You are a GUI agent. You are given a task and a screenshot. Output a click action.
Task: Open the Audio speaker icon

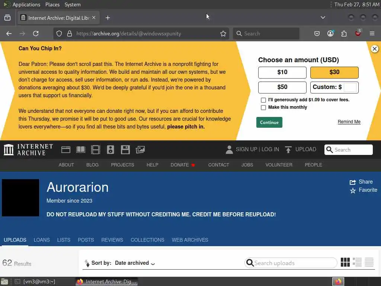[x=110, y=150]
